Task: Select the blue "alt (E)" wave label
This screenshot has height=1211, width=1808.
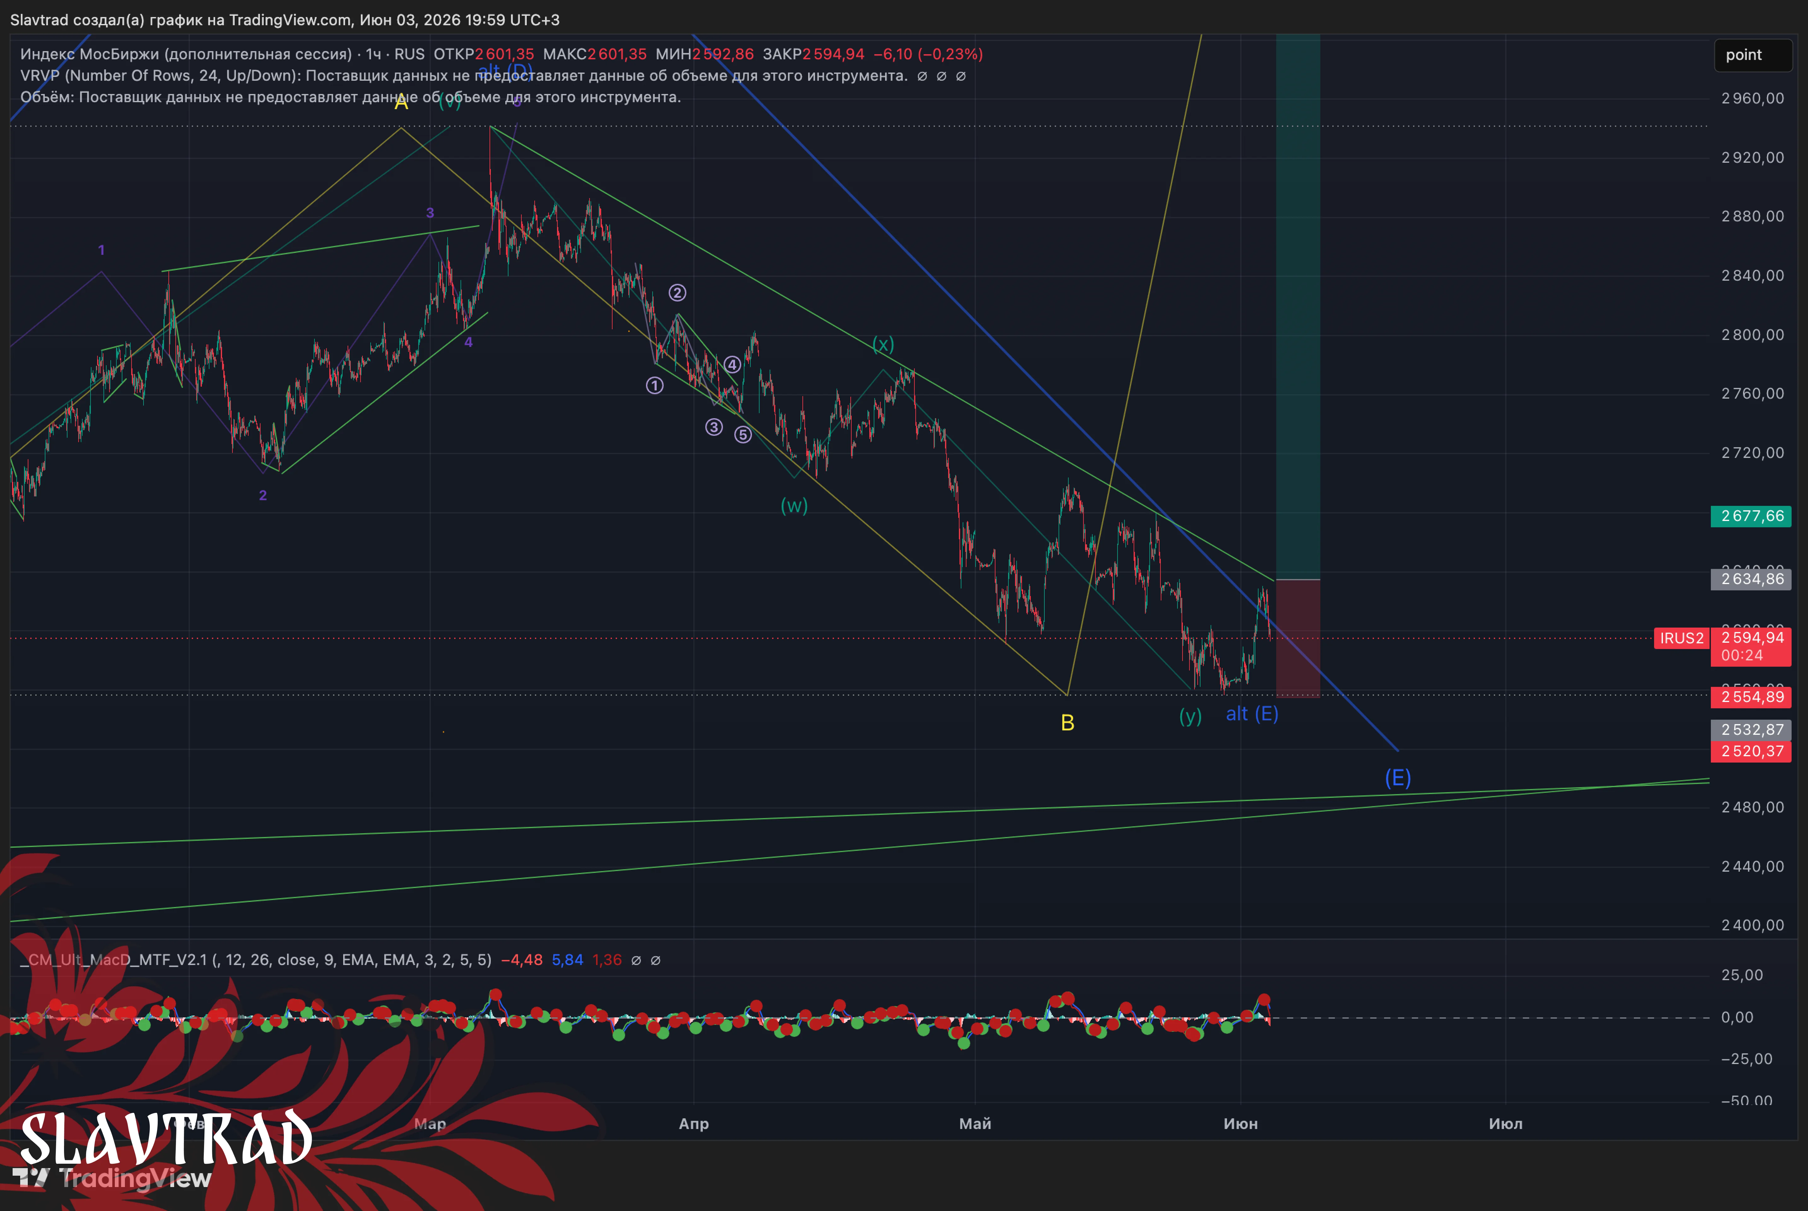Action: (1252, 714)
